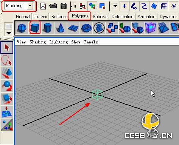
Task: Select the Rotate Tool in toolbox
Action: click(x=7, y=86)
